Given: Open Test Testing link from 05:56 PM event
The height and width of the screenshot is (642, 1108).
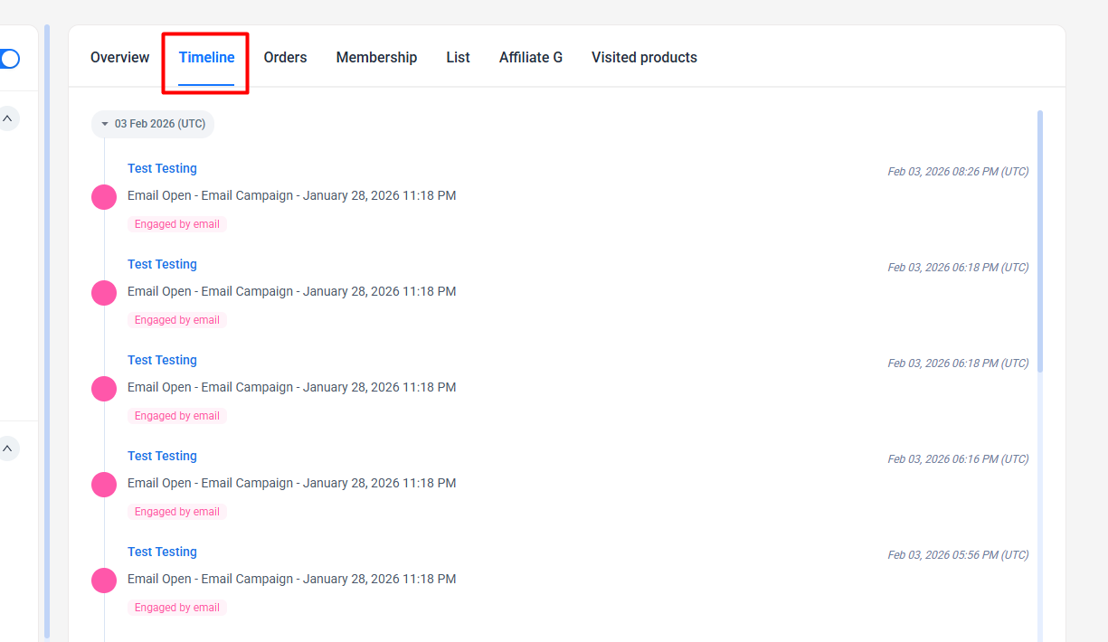Looking at the screenshot, I should point(162,552).
